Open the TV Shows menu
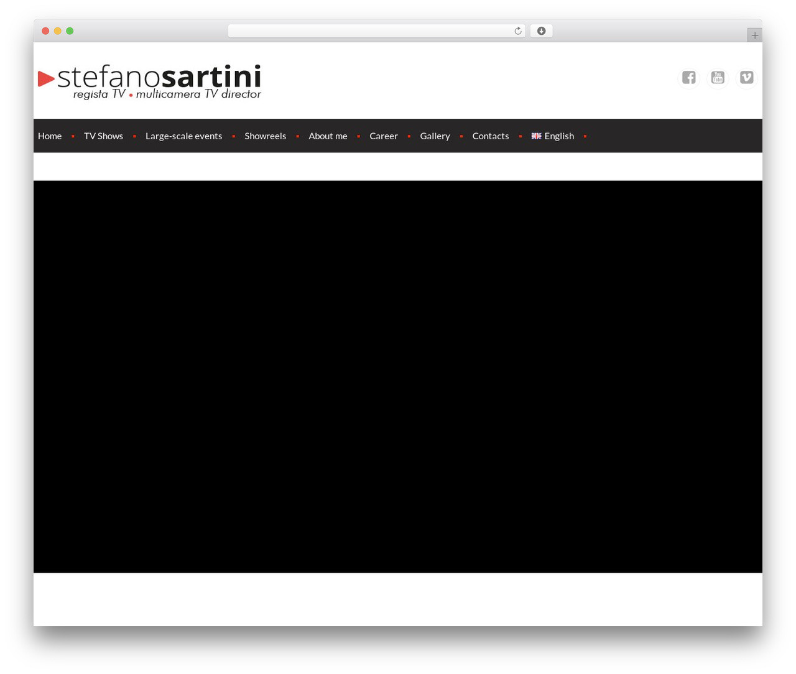This screenshot has height=674, width=796. pyautogui.click(x=103, y=136)
